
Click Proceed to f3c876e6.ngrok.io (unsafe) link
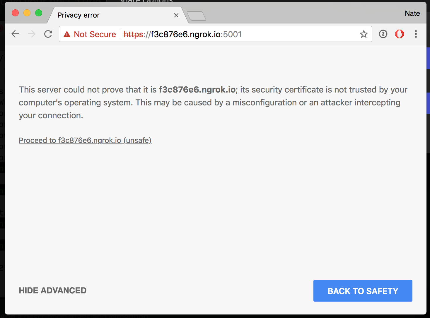point(85,141)
